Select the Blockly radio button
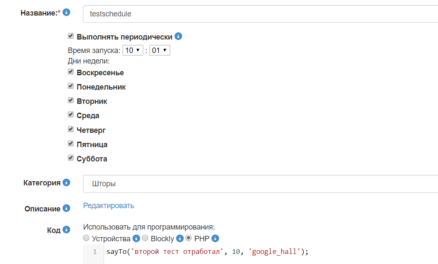Image resolution: width=438 pixels, height=264 pixels. pyautogui.click(x=145, y=238)
